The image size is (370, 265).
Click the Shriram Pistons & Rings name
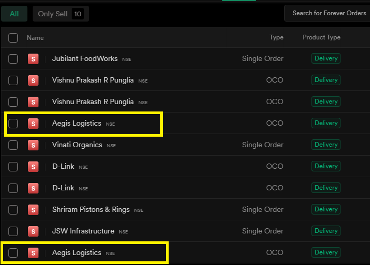click(91, 210)
